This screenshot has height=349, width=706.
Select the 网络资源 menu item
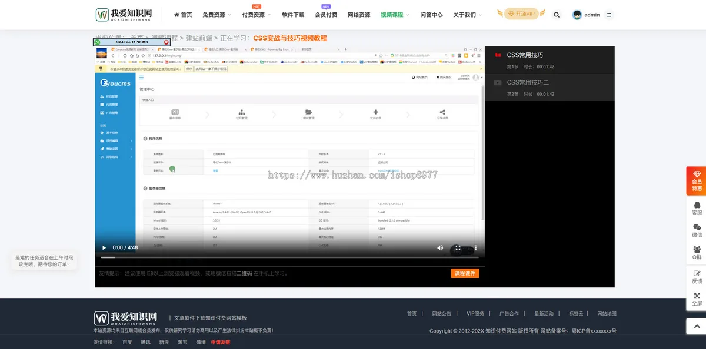[360, 15]
